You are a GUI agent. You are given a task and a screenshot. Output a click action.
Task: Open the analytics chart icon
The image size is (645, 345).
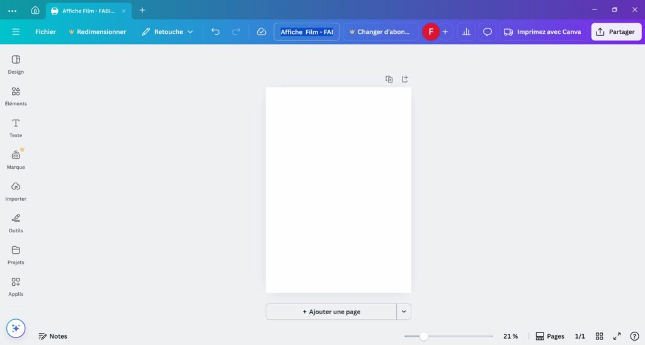click(466, 31)
